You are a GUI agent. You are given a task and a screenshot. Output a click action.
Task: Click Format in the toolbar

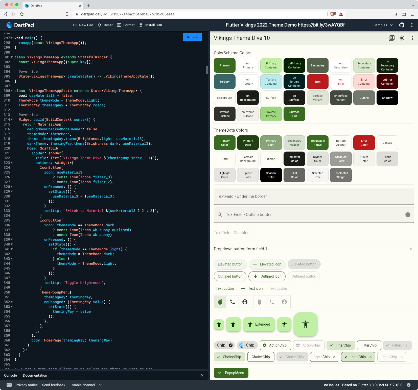tap(126, 25)
